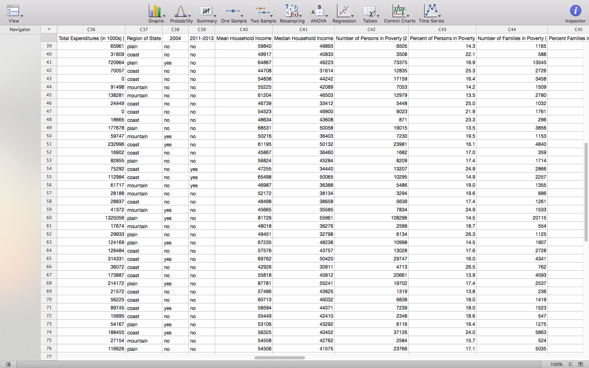Select the cell with value 55961
Viewport: 589px width, 368px height.
tap(303, 218)
